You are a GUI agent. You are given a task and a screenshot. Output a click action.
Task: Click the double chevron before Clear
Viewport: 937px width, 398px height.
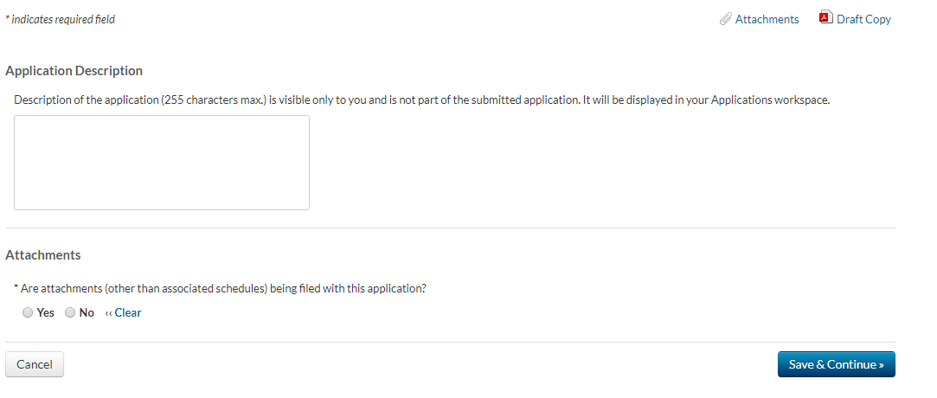[108, 313]
